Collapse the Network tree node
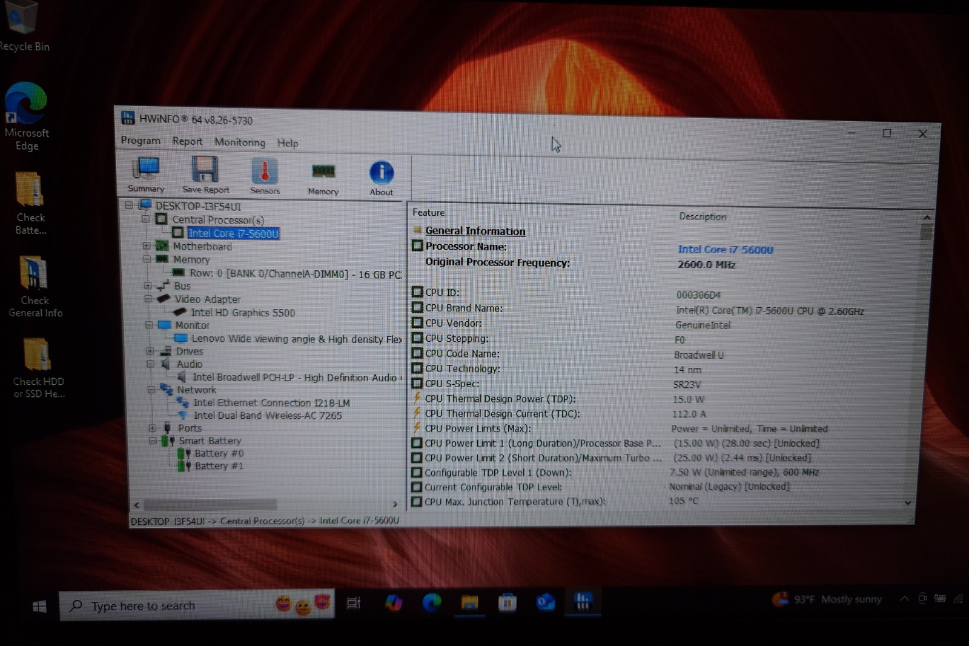Screen dimensions: 969x646 click(151, 390)
